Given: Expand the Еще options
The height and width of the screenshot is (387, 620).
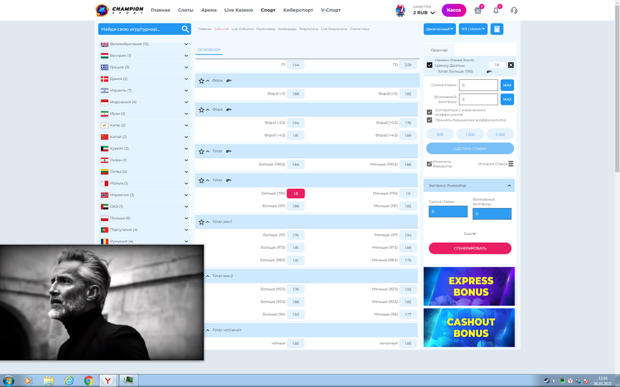Looking at the screenshot, I should (470, 234).
